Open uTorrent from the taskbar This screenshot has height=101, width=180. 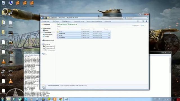[20, 99]
